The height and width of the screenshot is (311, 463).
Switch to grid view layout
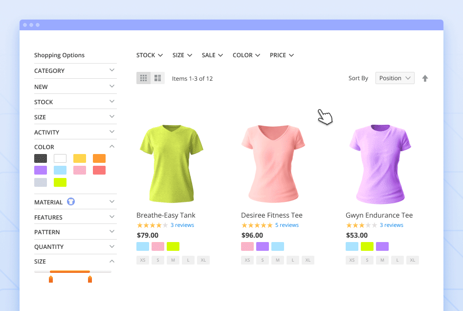pyautogui.click(x=143, y=78)
